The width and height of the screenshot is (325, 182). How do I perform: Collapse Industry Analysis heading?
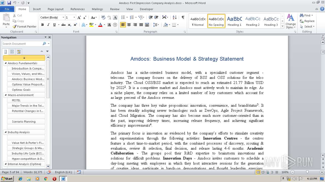coord(5,132)
